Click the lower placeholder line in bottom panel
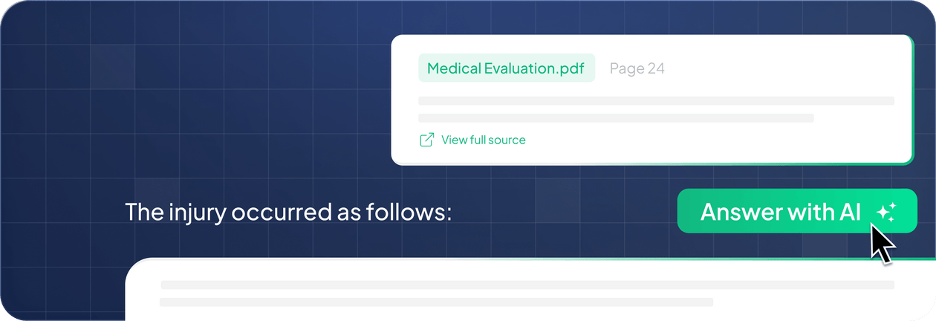 click(436, 302)
